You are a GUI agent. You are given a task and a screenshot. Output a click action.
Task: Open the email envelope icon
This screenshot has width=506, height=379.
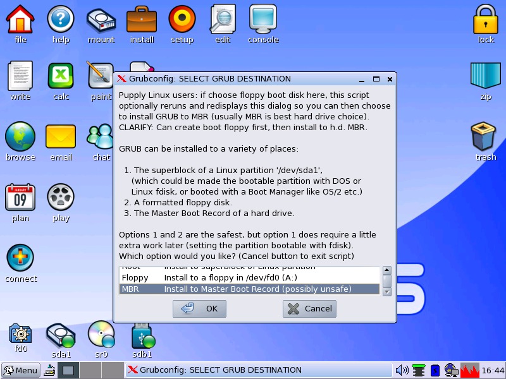(x=61, y=137)
